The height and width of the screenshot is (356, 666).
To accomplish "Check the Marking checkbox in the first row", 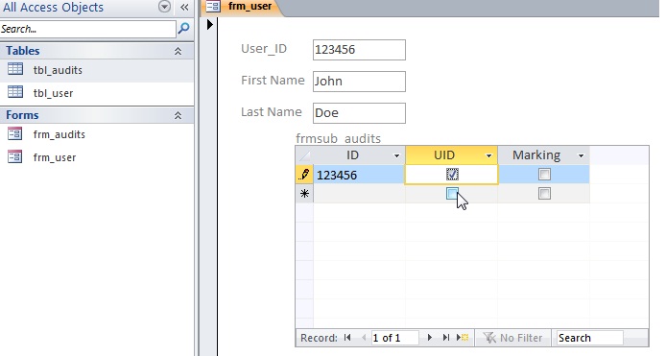I will [x=544, y=175].
